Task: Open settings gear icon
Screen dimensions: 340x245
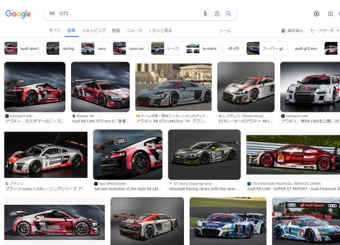Action: pyautogui.click(x=317, y=13)
